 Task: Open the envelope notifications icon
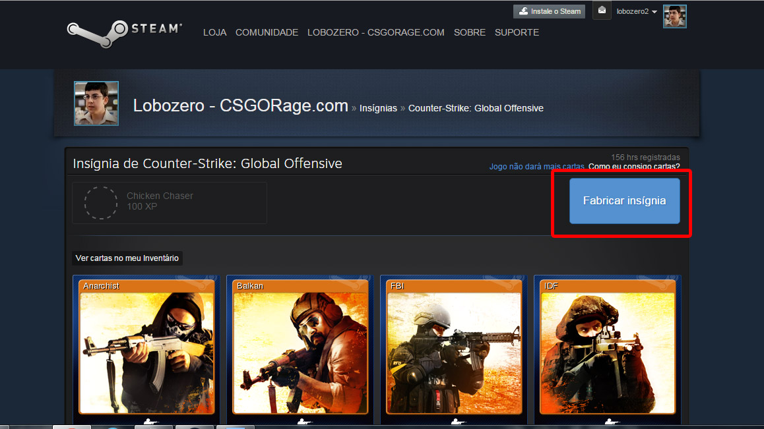click(x=601, y=11)
